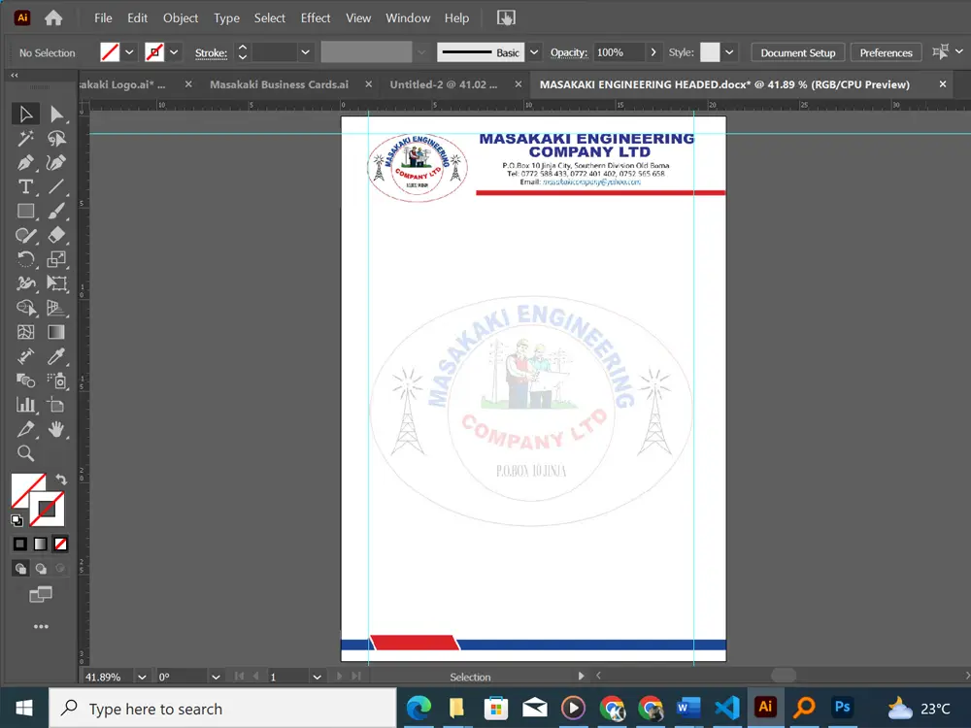This screenshot has height=728, width=971.
Task: Select the Shape Builder tool
Action: (x=25, y=308)
